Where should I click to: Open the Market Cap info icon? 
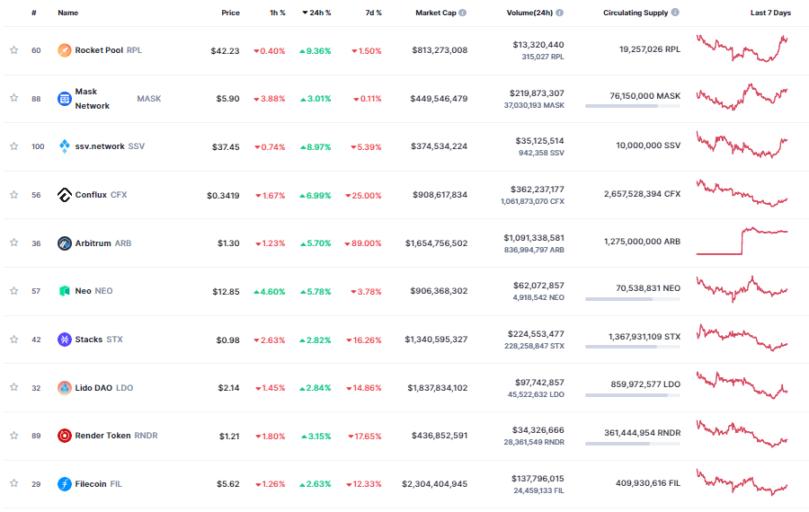pos(463,13)
